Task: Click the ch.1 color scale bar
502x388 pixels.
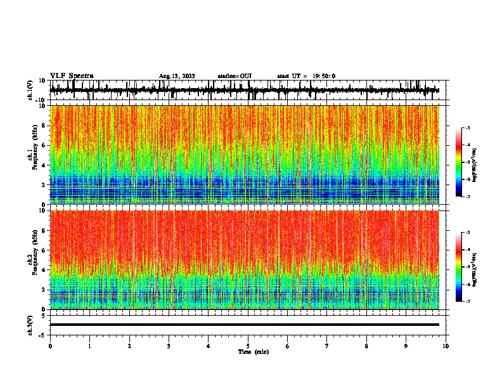Action: click(x=459, y=162)
